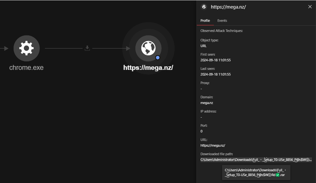This screenshot has width=316, height=183.
Task: Open the Profile tab
Action: (x=205, y=21)
